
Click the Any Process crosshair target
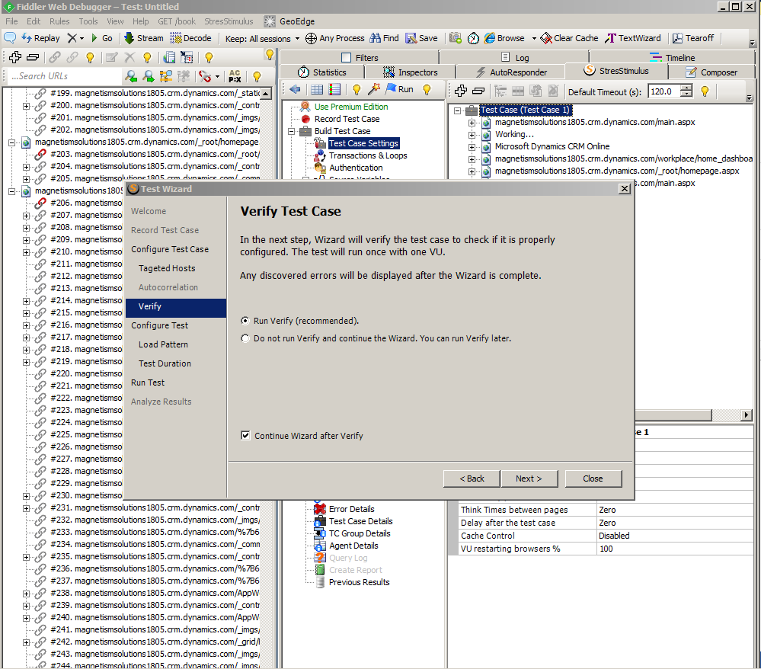click(335, 38)
